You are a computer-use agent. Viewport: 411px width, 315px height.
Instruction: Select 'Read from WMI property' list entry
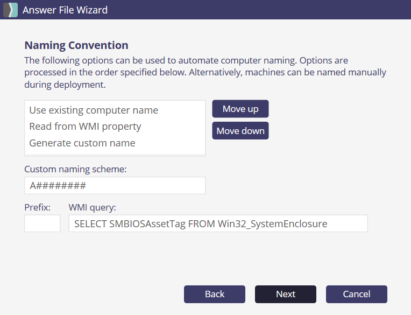tap(85, 127)
